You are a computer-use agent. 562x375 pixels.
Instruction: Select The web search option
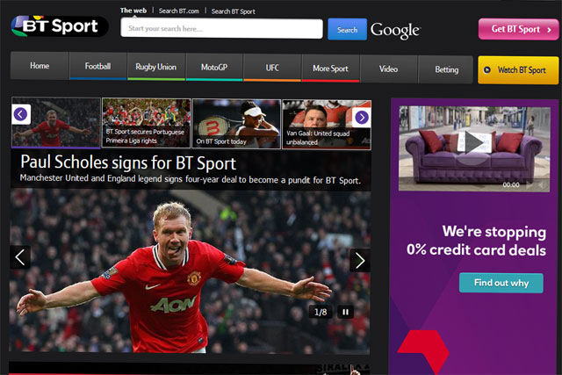tap(133, 11)
